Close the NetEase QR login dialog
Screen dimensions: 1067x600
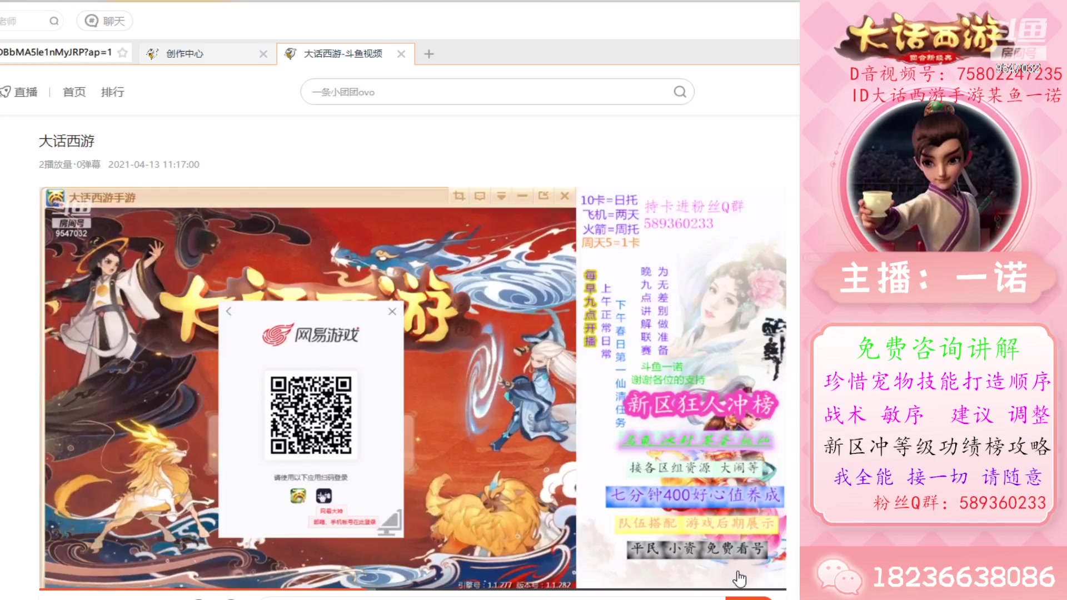click(392, 312)
